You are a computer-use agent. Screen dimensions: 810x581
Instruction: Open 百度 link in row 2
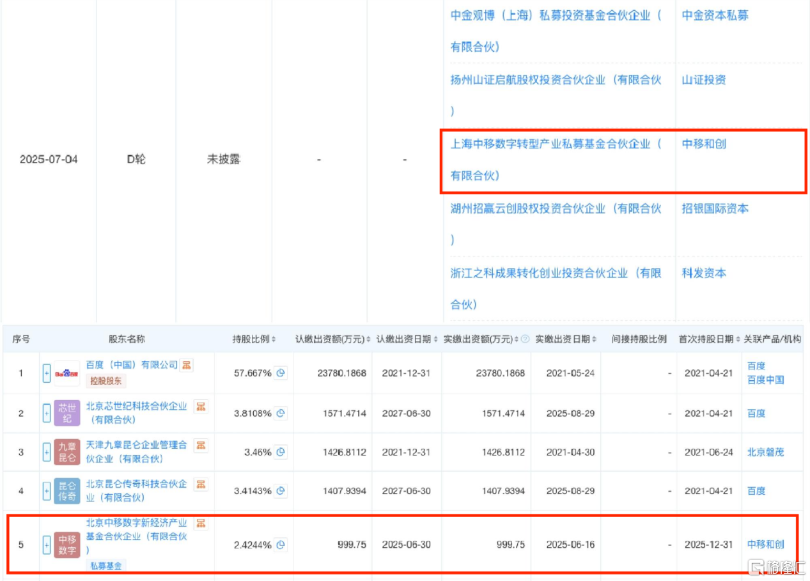point(756,413)
